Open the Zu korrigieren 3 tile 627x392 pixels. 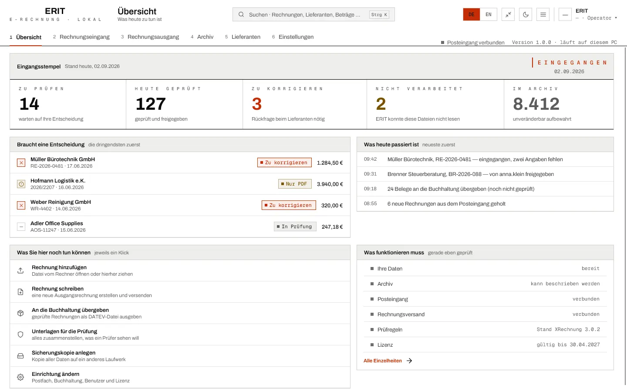pos(305,105)
